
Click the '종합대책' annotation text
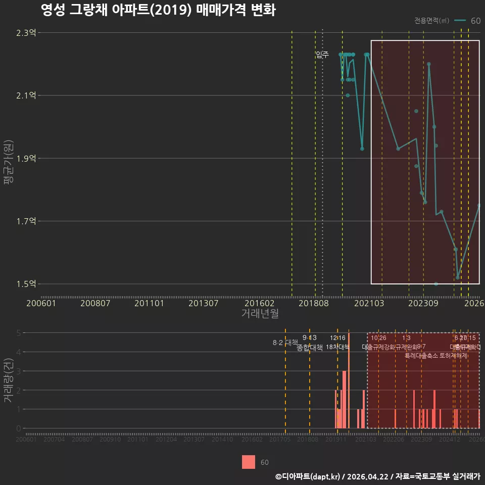pos(309,348)
